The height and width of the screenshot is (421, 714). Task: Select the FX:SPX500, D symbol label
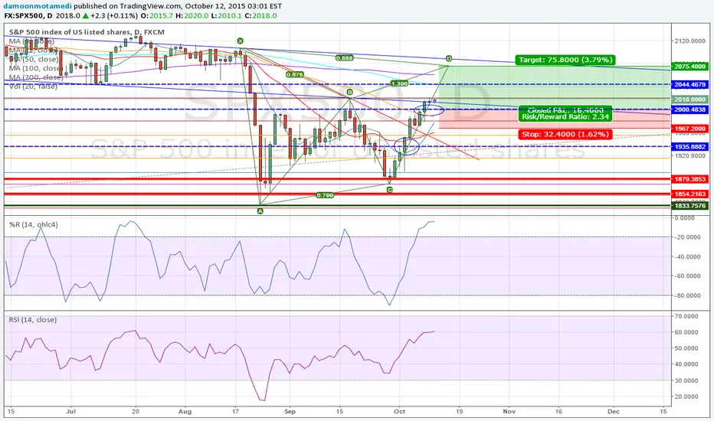coord(28,15)
